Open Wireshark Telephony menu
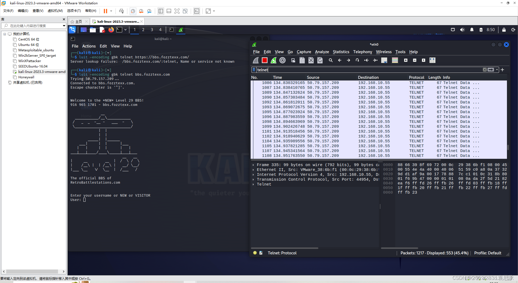This screenshot has width=518, height=283. (363, 52)
